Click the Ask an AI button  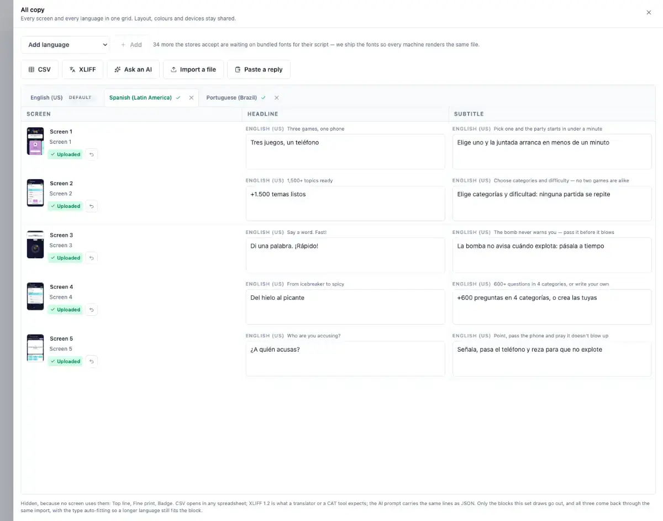point(133,70)
